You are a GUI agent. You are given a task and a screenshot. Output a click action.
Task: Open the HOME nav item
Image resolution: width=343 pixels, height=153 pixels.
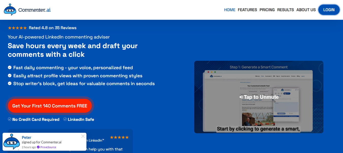pos(230,10)
